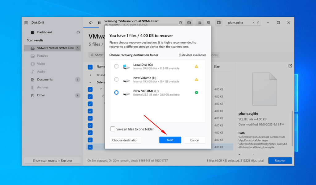This screenshot has width=316, height=185.
Task: Open the hamburger menu in sidebar
Action: pos(26,22)
